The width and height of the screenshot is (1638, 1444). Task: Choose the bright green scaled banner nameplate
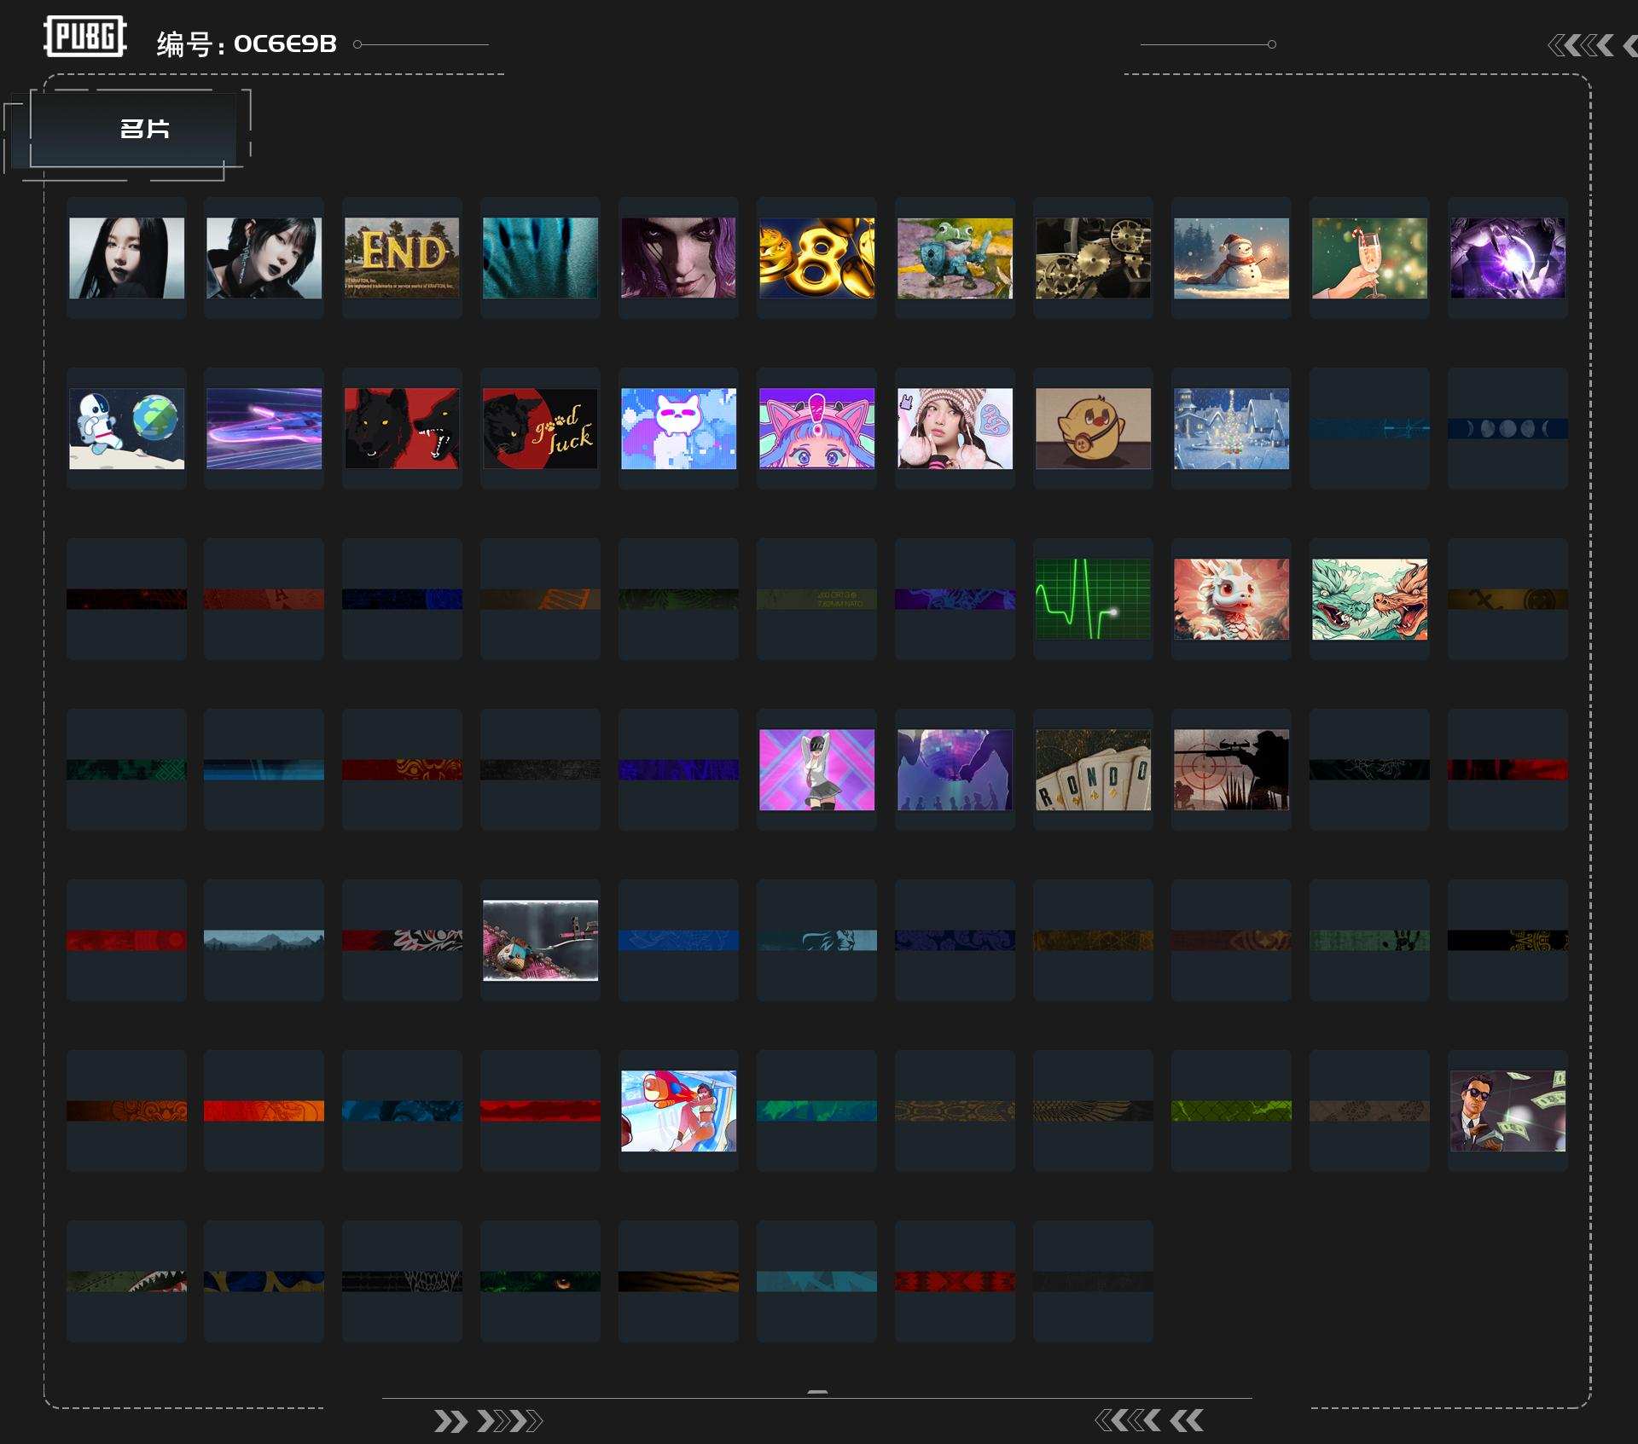click(x=1231, y=1111)
